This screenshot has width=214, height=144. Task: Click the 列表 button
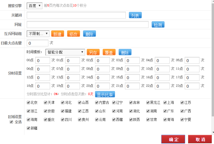point(135,15)
